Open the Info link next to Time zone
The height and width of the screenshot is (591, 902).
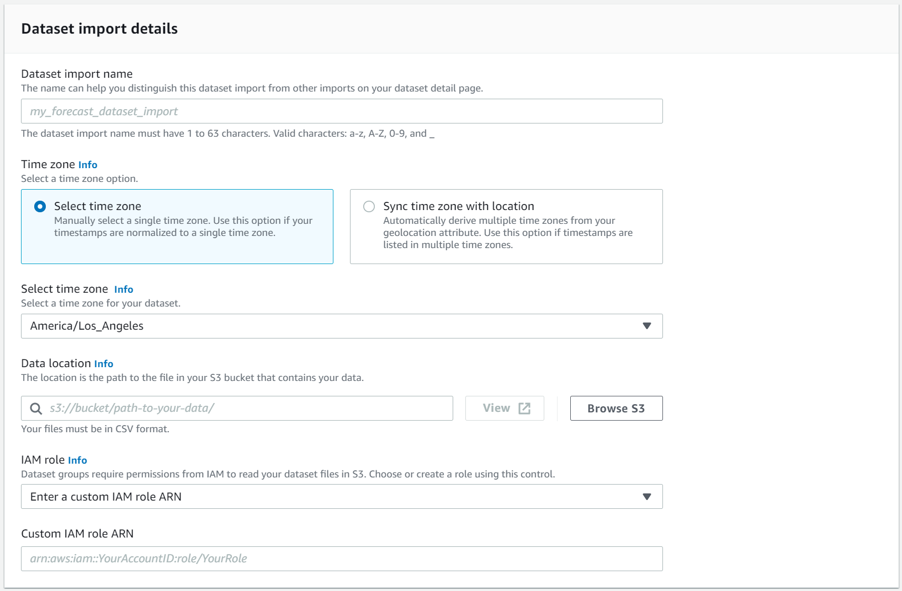coord(88,164)
